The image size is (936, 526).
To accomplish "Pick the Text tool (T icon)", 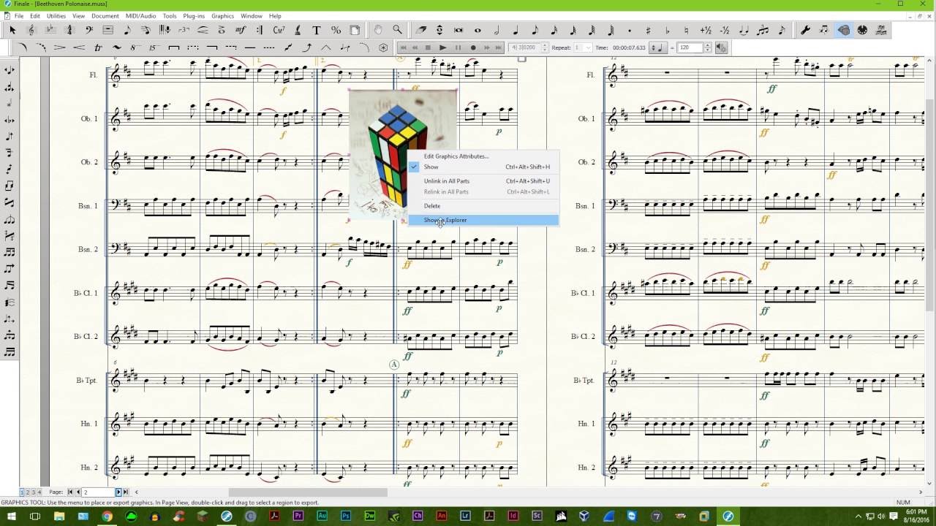I will tap(317, 30).
